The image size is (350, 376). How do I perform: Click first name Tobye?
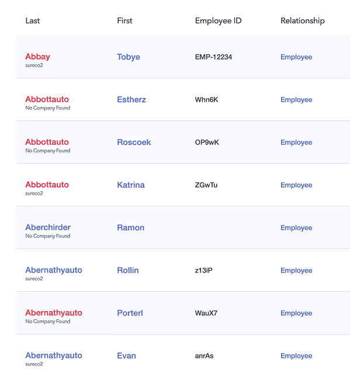tap(129, 57)
